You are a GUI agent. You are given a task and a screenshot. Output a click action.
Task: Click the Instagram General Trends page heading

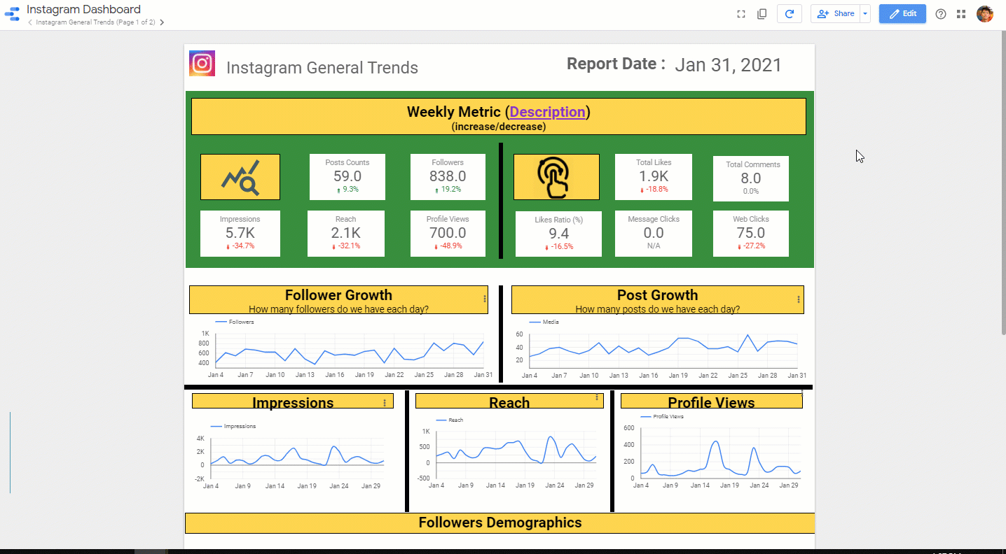(322, 68)
